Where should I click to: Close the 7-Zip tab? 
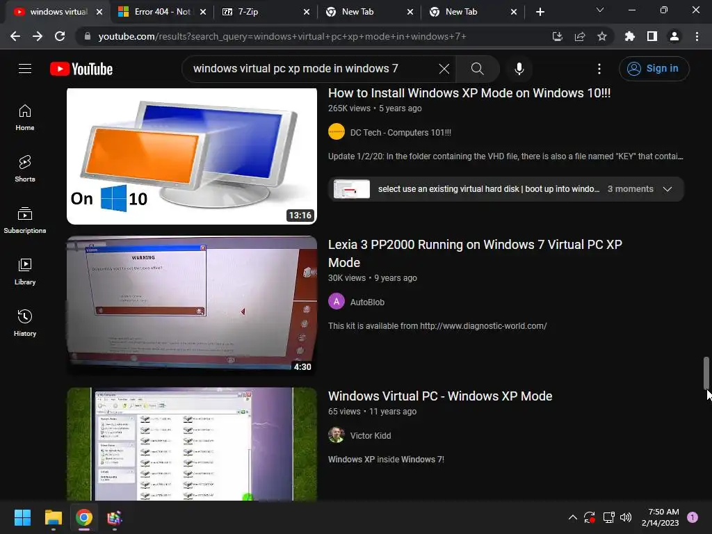(x=307, y=12)
